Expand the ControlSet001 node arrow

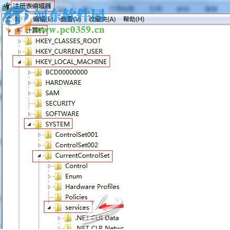39,135
